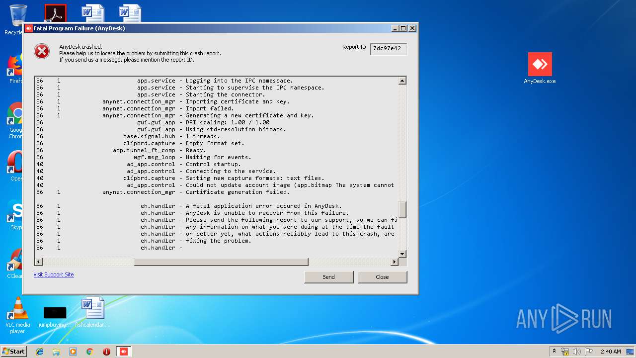Open Internet Explorer from the taskbar

[x=40, y=352]
